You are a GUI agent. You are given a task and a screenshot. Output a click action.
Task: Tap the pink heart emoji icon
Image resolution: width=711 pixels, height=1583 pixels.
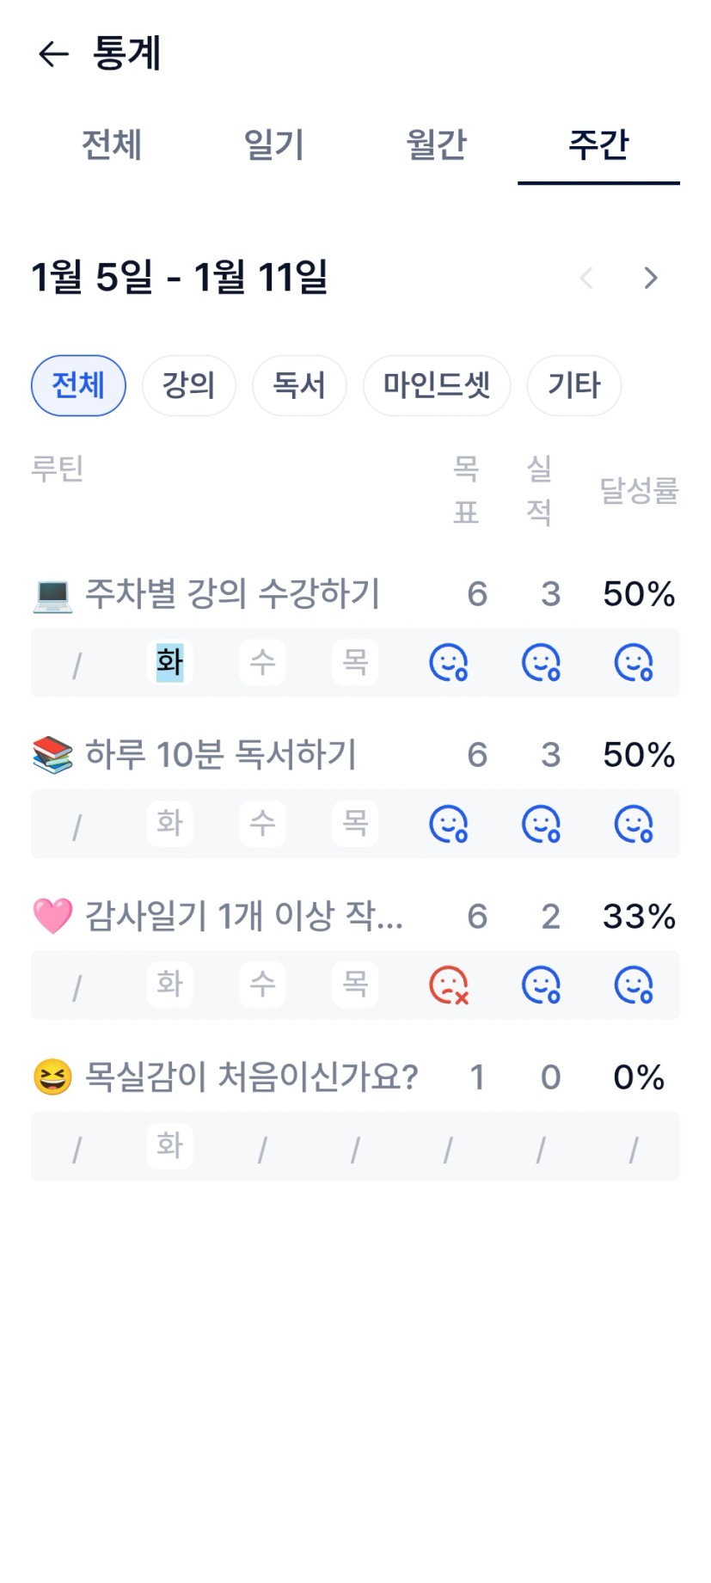52,917
